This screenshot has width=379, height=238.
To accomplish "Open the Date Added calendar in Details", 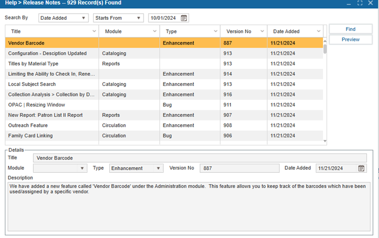I will (361, 168).
